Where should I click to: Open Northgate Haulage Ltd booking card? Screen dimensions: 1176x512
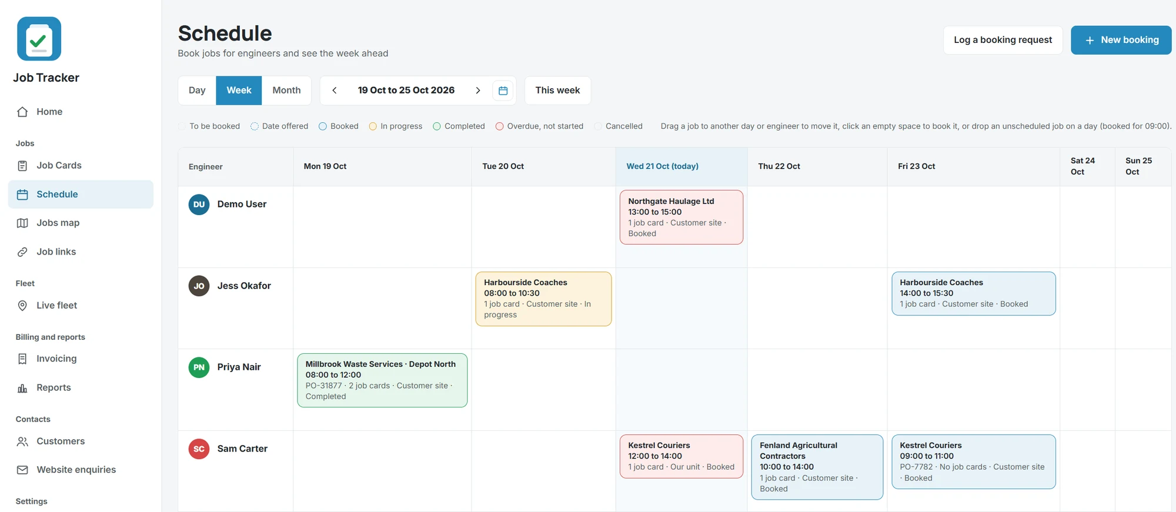(681, 217)
